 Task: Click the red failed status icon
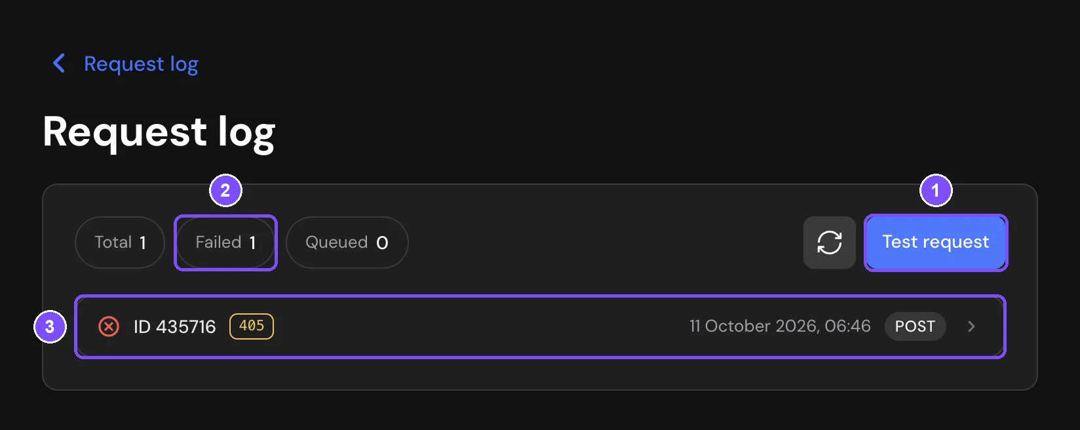click(x=109, y=326)
